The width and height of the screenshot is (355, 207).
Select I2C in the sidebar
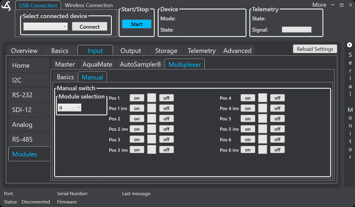tap(29, 80)
